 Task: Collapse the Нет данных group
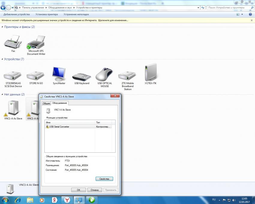coord(2,94)
